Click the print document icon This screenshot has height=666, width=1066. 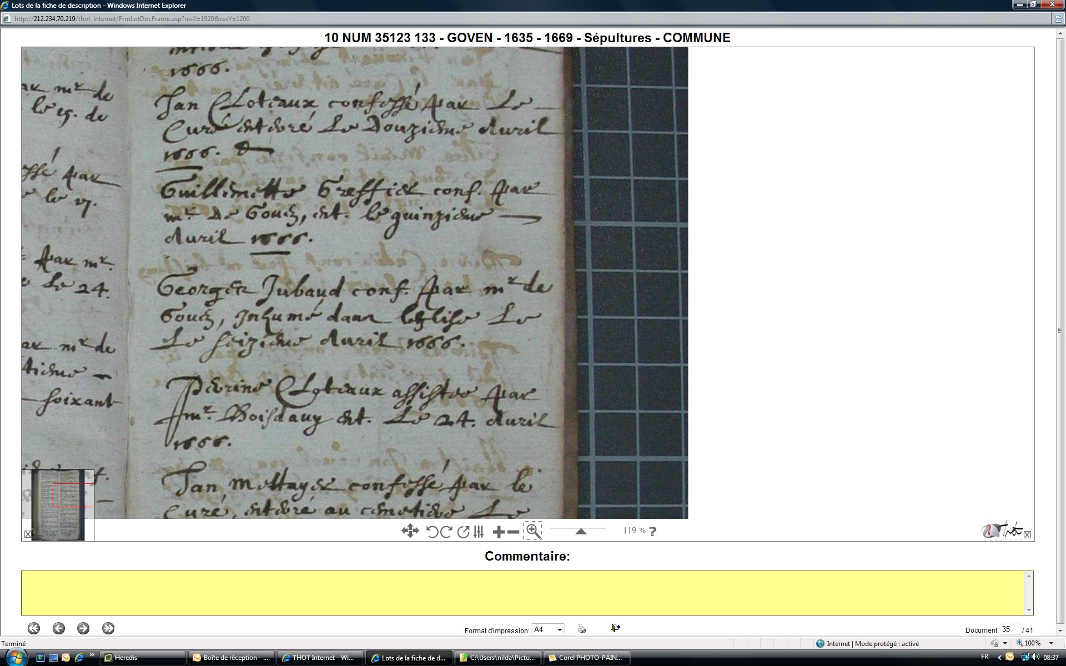[582, 629]
